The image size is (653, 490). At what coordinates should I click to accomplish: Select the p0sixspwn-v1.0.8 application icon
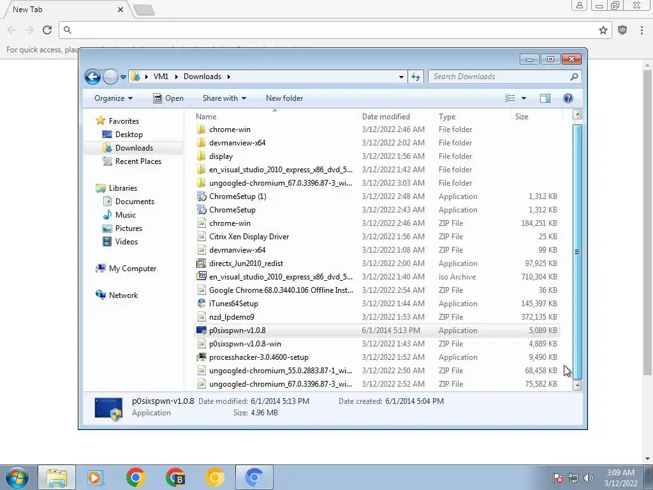[201, 330]
